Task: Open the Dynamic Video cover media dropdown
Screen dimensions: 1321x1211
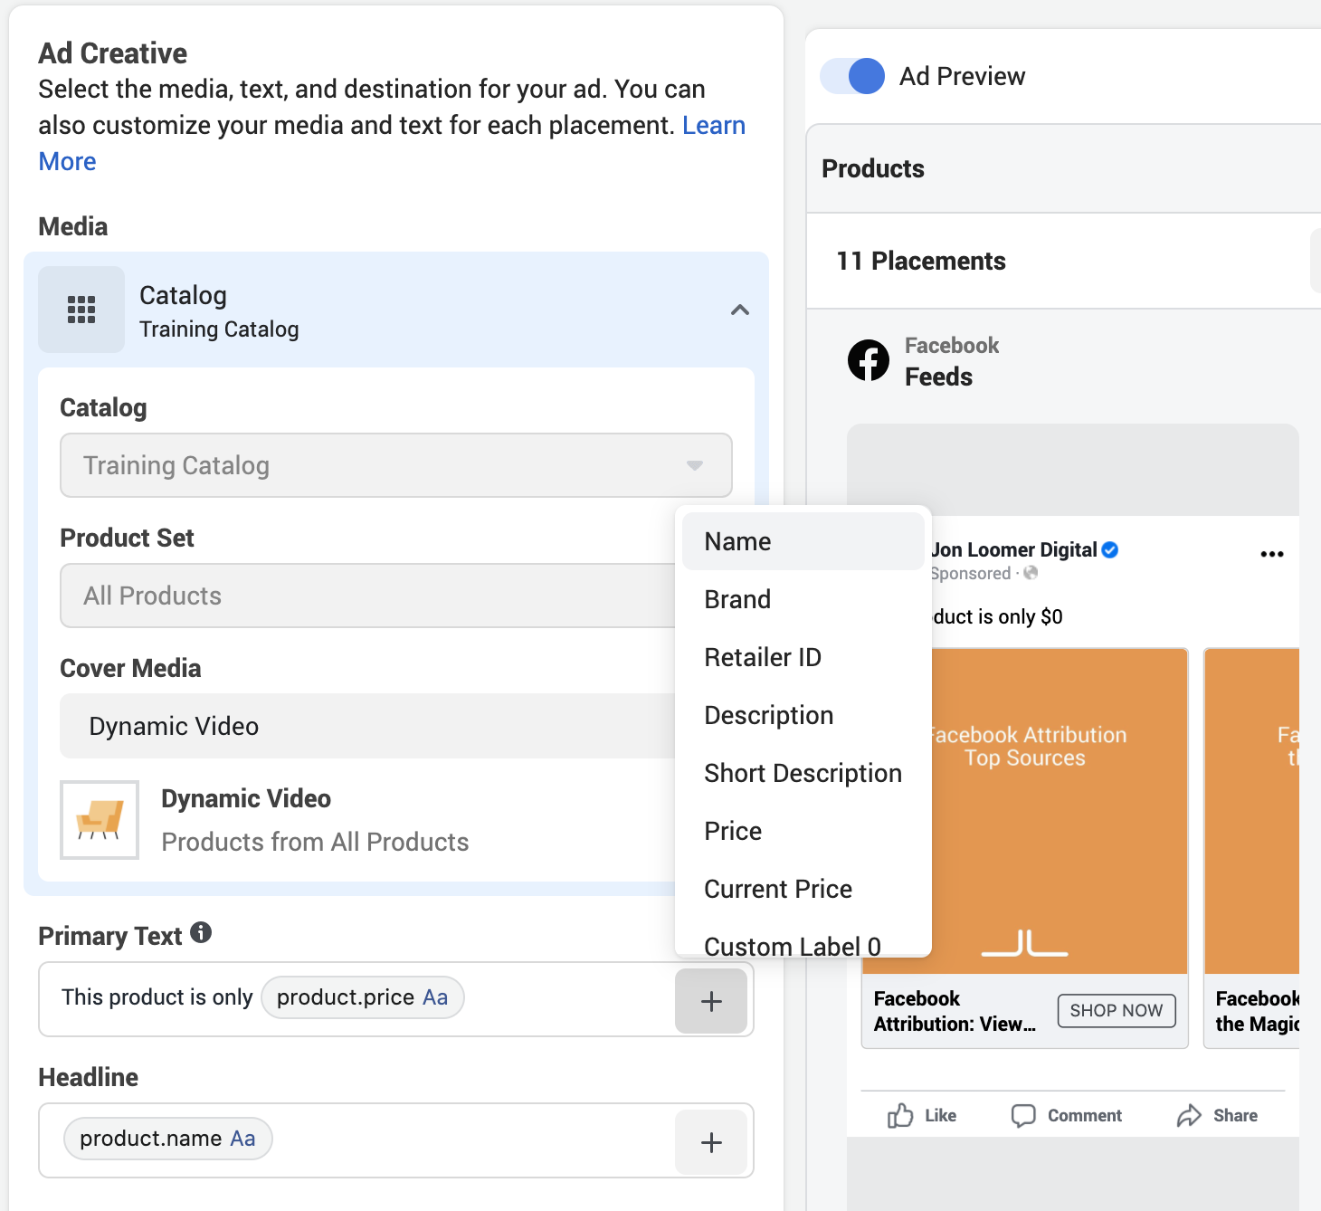Action: click(367, 726)
